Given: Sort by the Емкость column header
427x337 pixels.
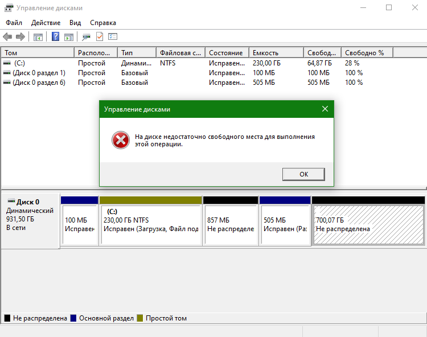Looking at the screenshot, I should click(276, 53).
